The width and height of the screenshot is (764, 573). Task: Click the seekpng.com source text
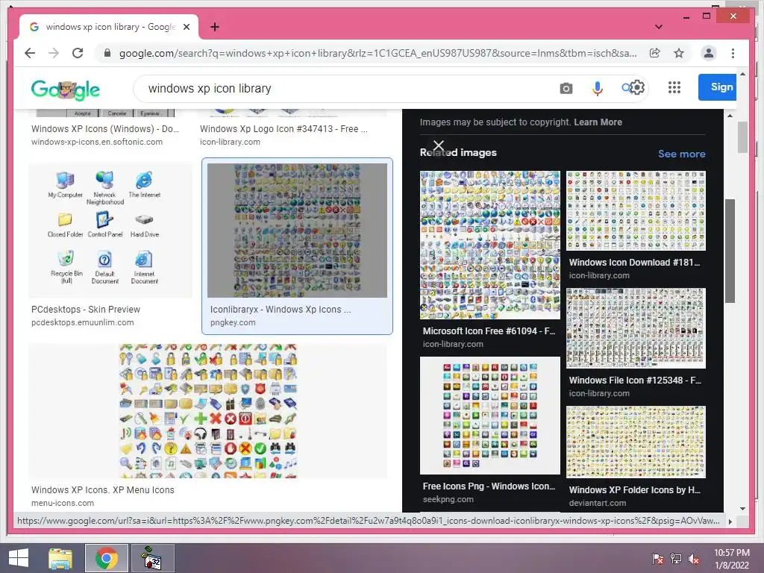click(x=448, y=499)
